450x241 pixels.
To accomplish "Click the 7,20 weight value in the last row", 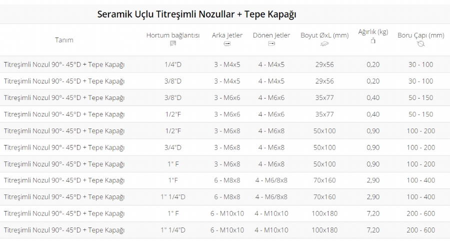I will pos(373,230).
